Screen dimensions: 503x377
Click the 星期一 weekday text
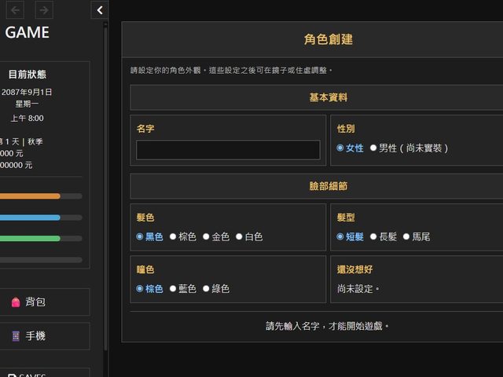28,104
